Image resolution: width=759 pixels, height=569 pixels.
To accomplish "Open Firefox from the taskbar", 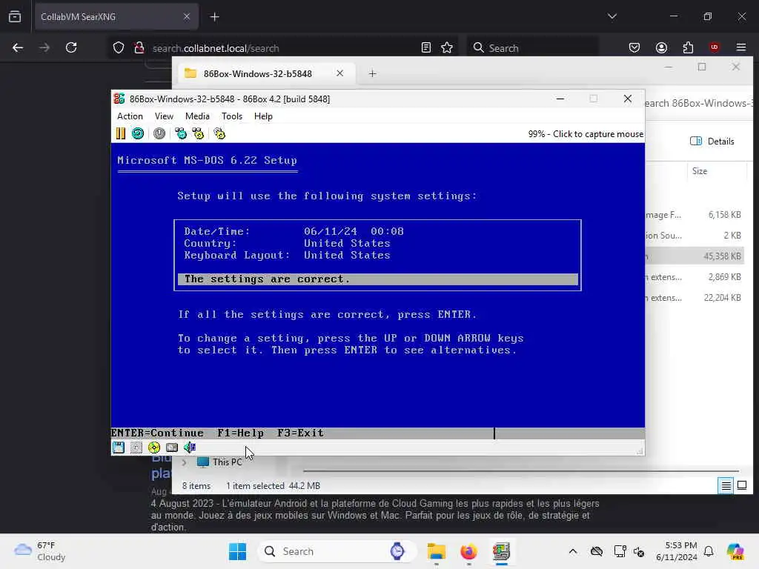I will pyautogui.click(x=468, y=551).
